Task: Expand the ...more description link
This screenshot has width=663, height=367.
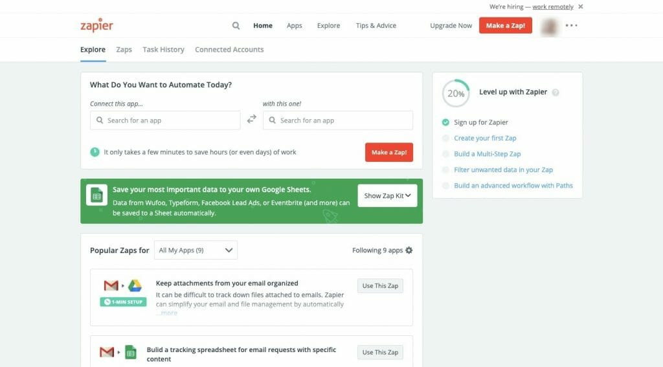Action: point(166,313)
